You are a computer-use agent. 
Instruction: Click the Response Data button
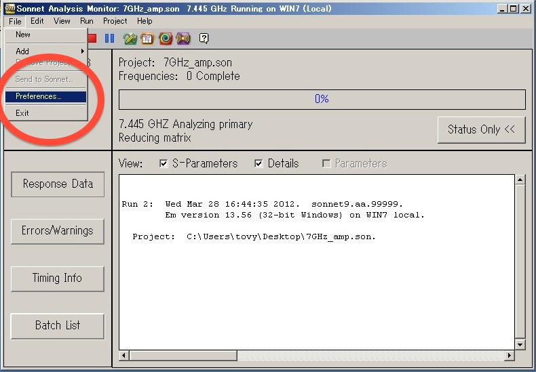58,184
